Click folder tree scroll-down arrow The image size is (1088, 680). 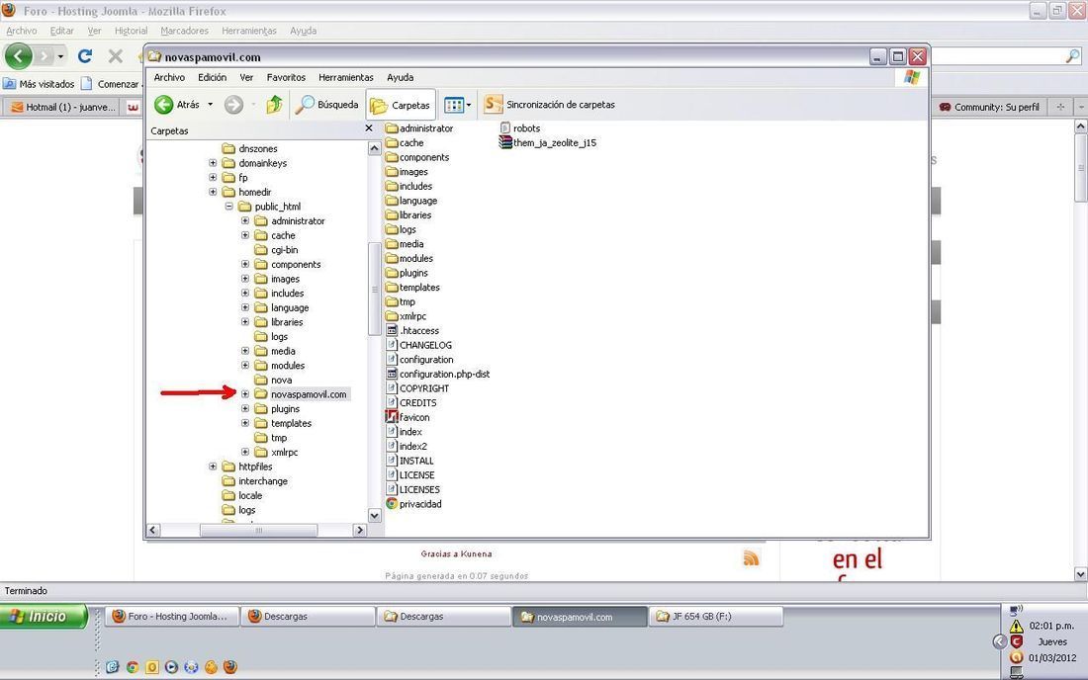tap(374, 516)
